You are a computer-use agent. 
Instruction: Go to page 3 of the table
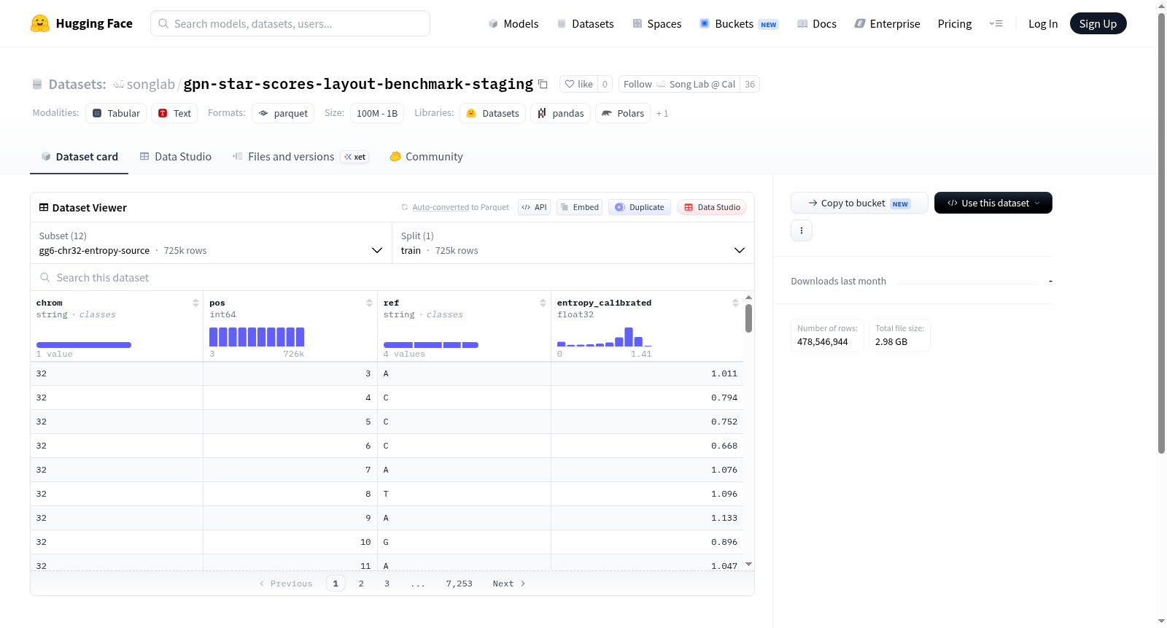387,583
